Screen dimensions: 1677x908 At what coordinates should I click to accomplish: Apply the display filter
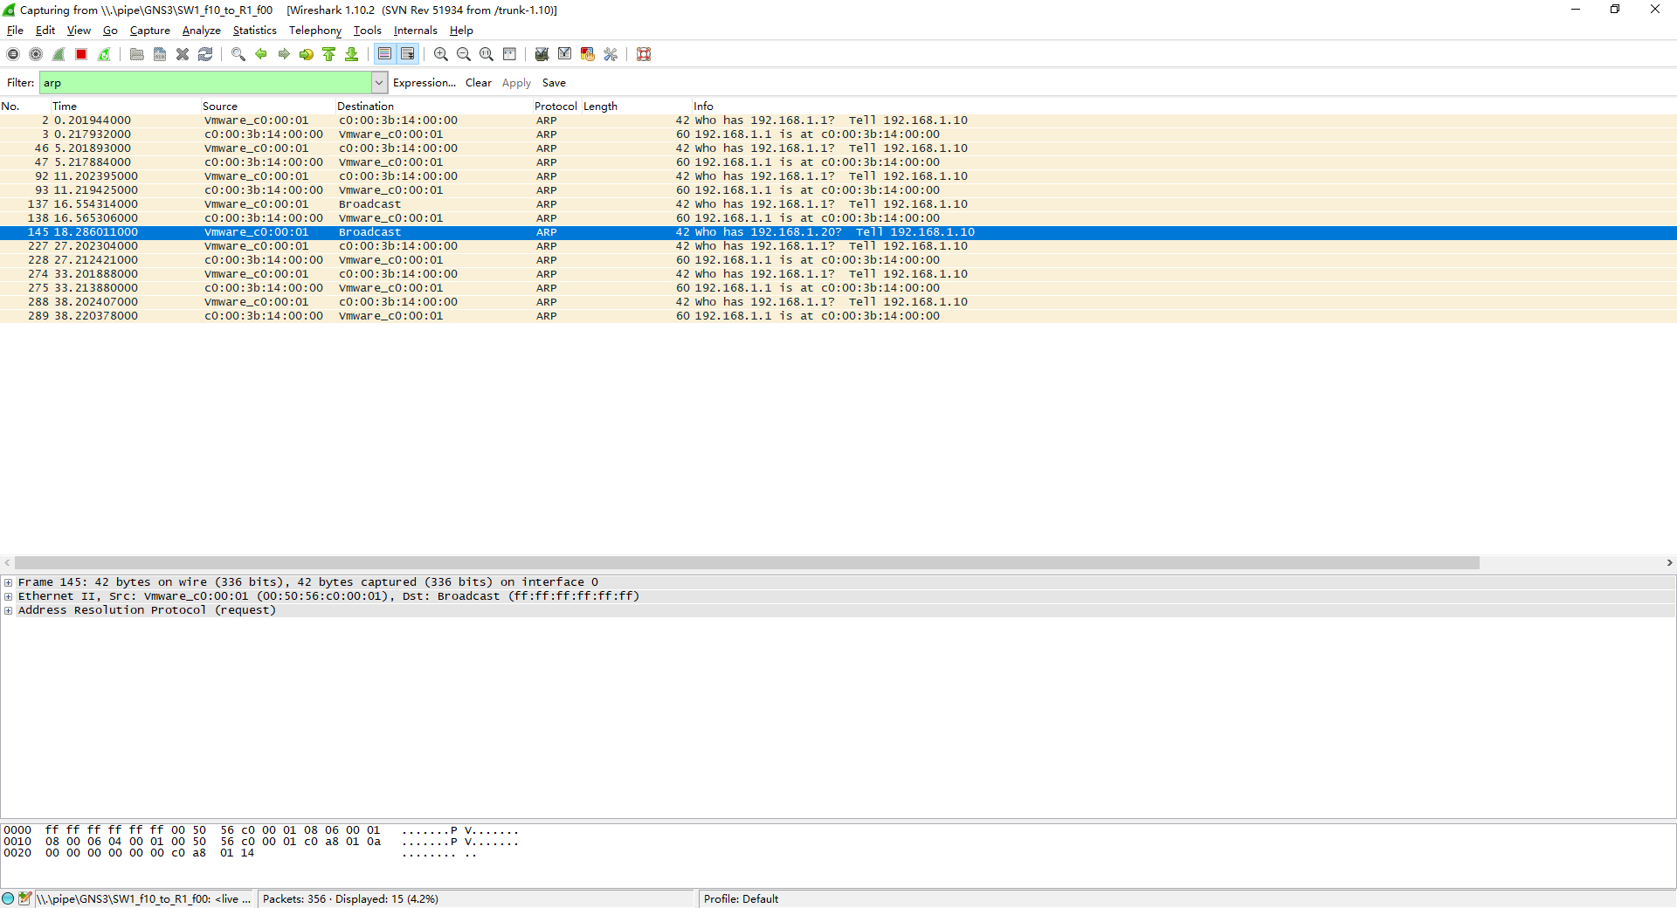[x=516, y=83]
